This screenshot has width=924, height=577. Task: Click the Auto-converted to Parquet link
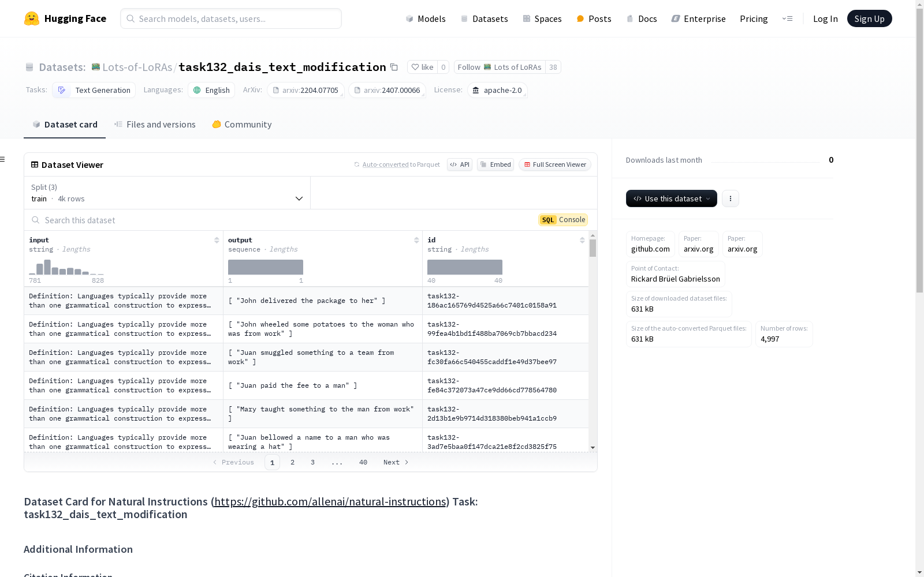point(401,164)
